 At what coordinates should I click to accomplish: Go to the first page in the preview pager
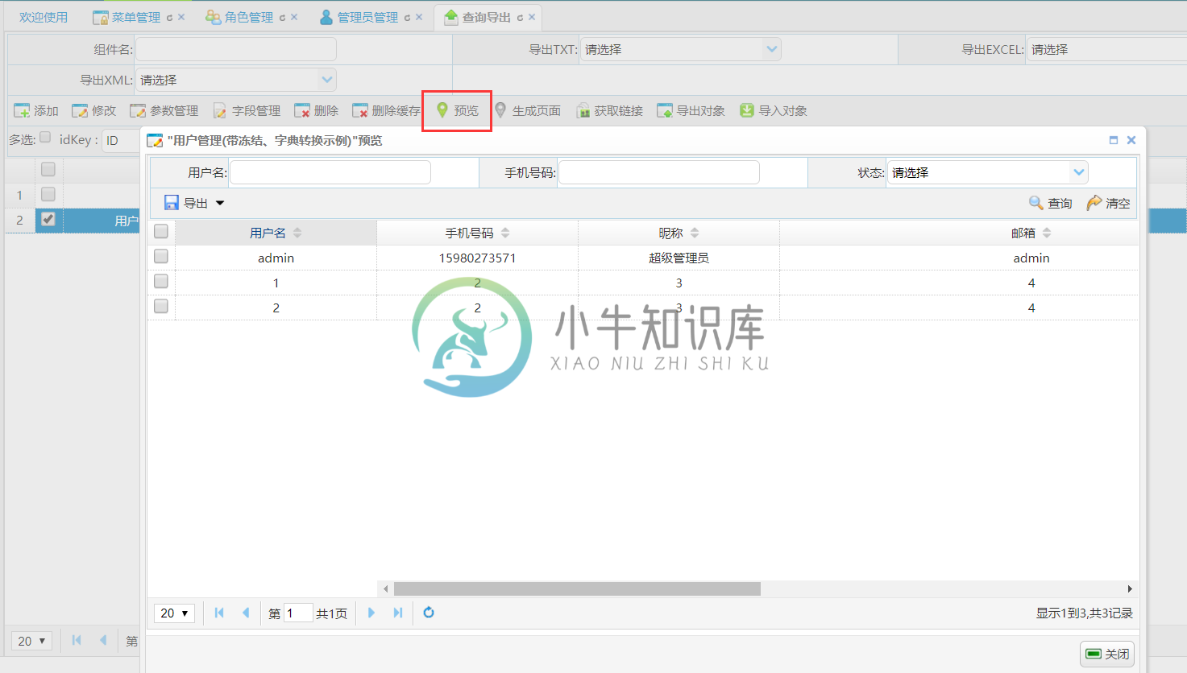pyautogui.click(x=219, y=613)
